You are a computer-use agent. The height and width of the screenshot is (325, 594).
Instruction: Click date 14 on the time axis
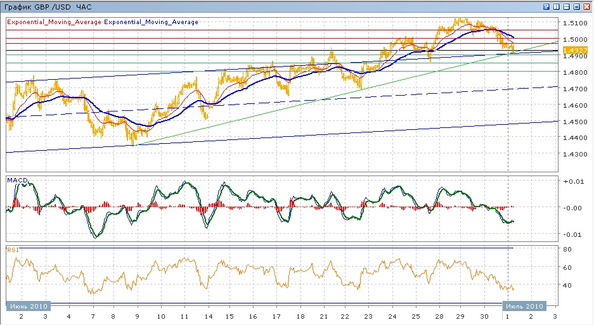(208, 316)
